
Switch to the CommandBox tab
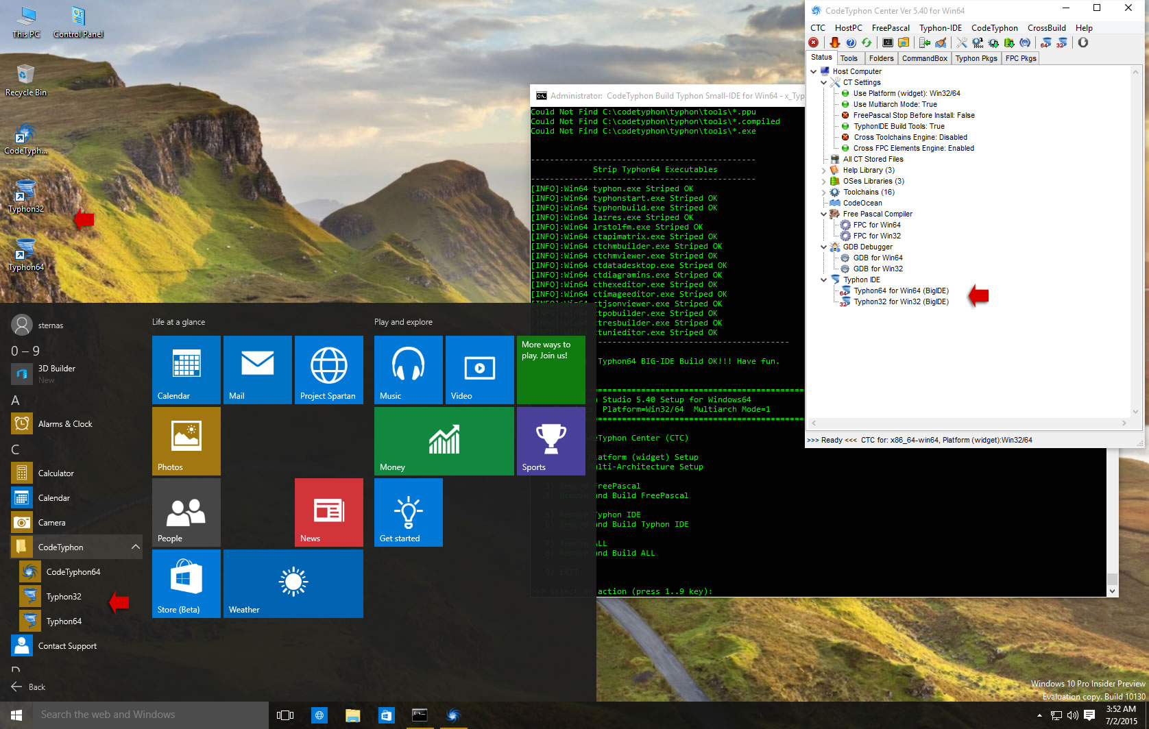click(x=925, y=58)
